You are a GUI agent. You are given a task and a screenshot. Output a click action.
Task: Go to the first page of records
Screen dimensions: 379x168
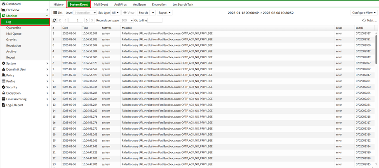click(60, 20)
